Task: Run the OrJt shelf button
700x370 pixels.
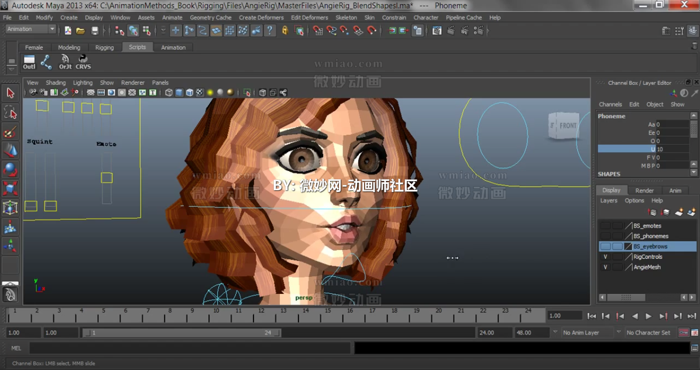Action: click(65, 62)
